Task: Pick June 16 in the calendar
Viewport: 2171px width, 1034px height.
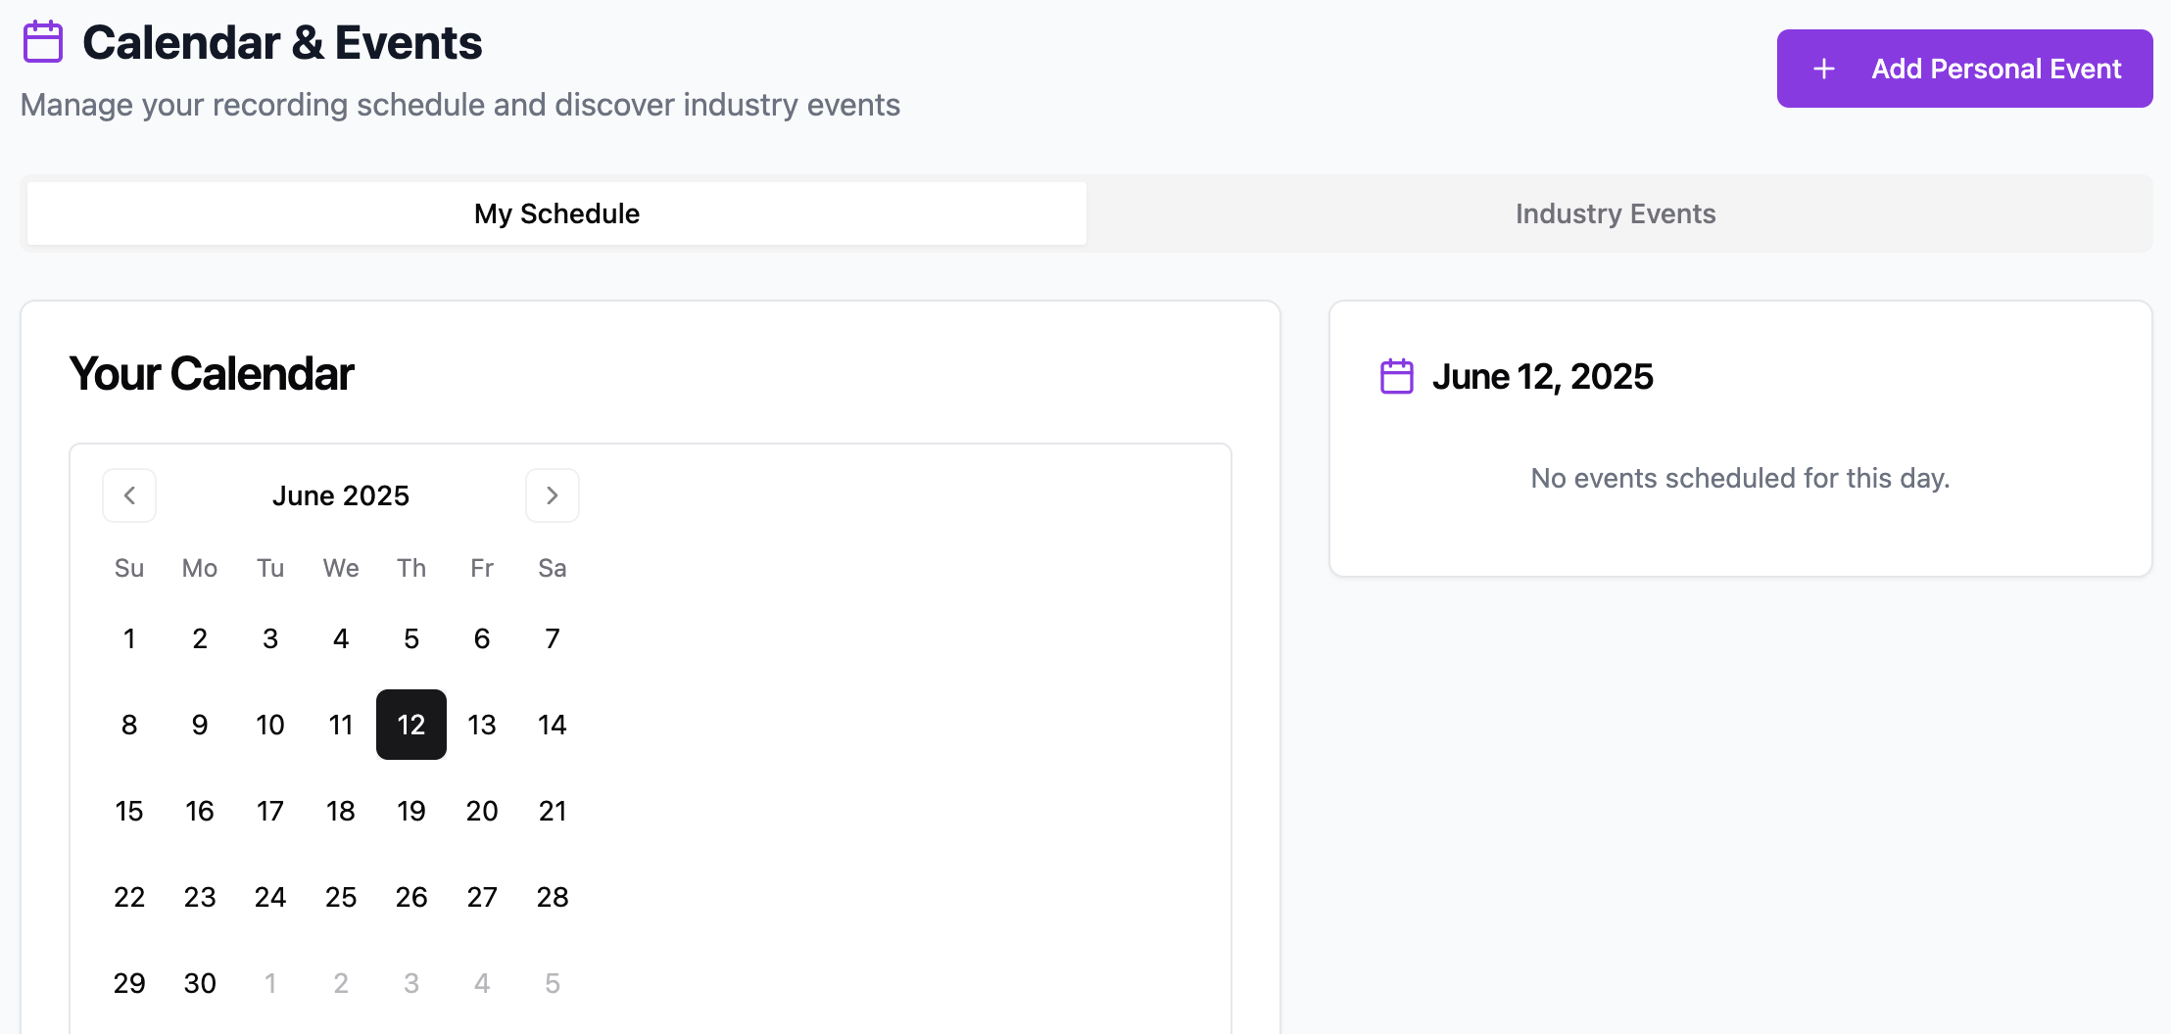Action: pos(200,811)
